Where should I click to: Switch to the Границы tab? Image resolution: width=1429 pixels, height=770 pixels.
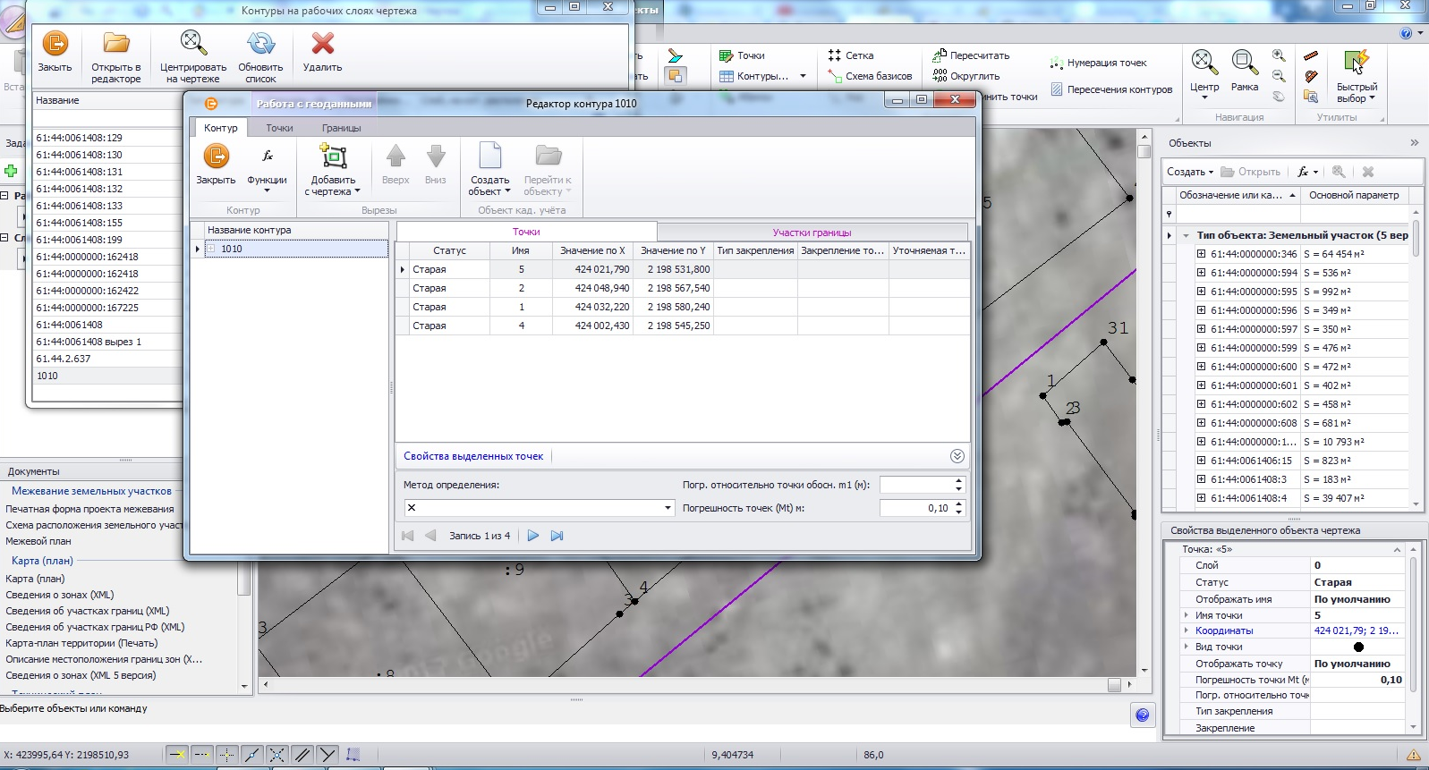[341, 128]
